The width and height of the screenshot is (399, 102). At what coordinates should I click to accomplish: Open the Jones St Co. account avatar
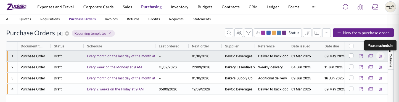(390, 7)
